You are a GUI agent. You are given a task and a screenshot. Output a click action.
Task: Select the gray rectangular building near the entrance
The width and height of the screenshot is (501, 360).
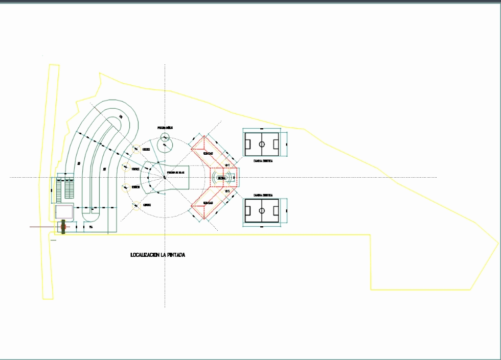point(64,211)
